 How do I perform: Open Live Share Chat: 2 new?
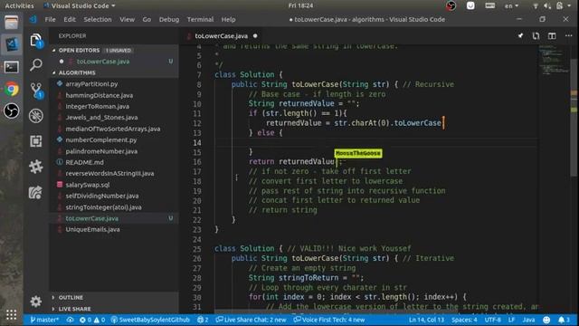[252, 320]
